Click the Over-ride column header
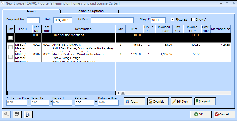 click(x=206, y=29)
